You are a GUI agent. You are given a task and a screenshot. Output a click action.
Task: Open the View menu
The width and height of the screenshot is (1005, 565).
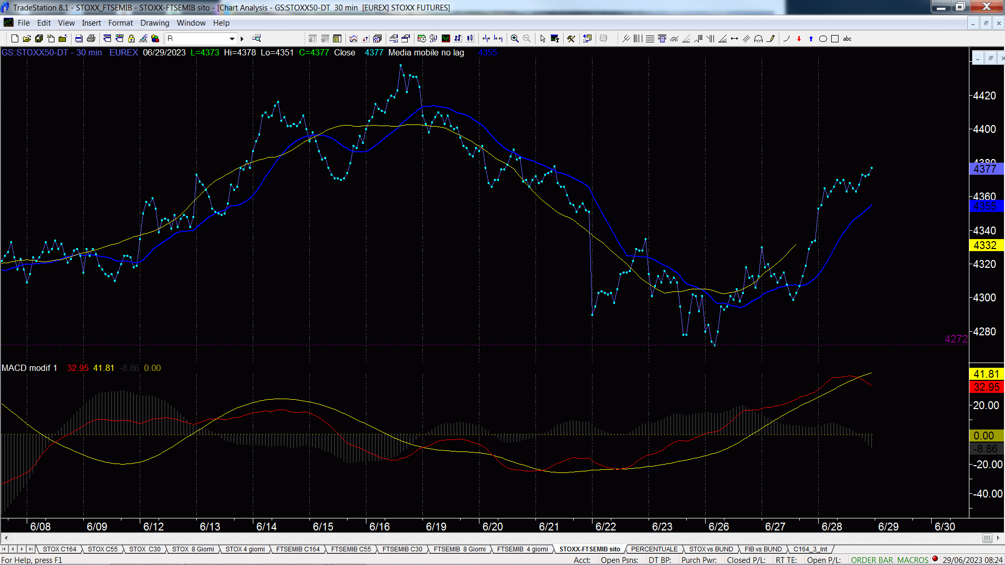pos(66,23)
